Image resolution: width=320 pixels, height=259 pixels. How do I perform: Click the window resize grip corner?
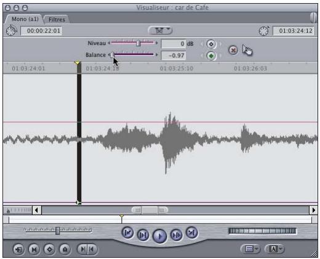coord(314,254)
